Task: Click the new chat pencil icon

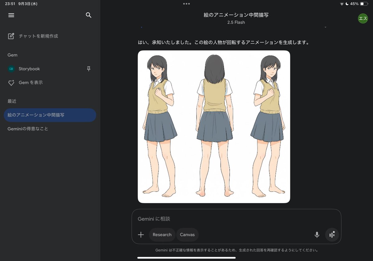Action: click(x=11, y=36)
